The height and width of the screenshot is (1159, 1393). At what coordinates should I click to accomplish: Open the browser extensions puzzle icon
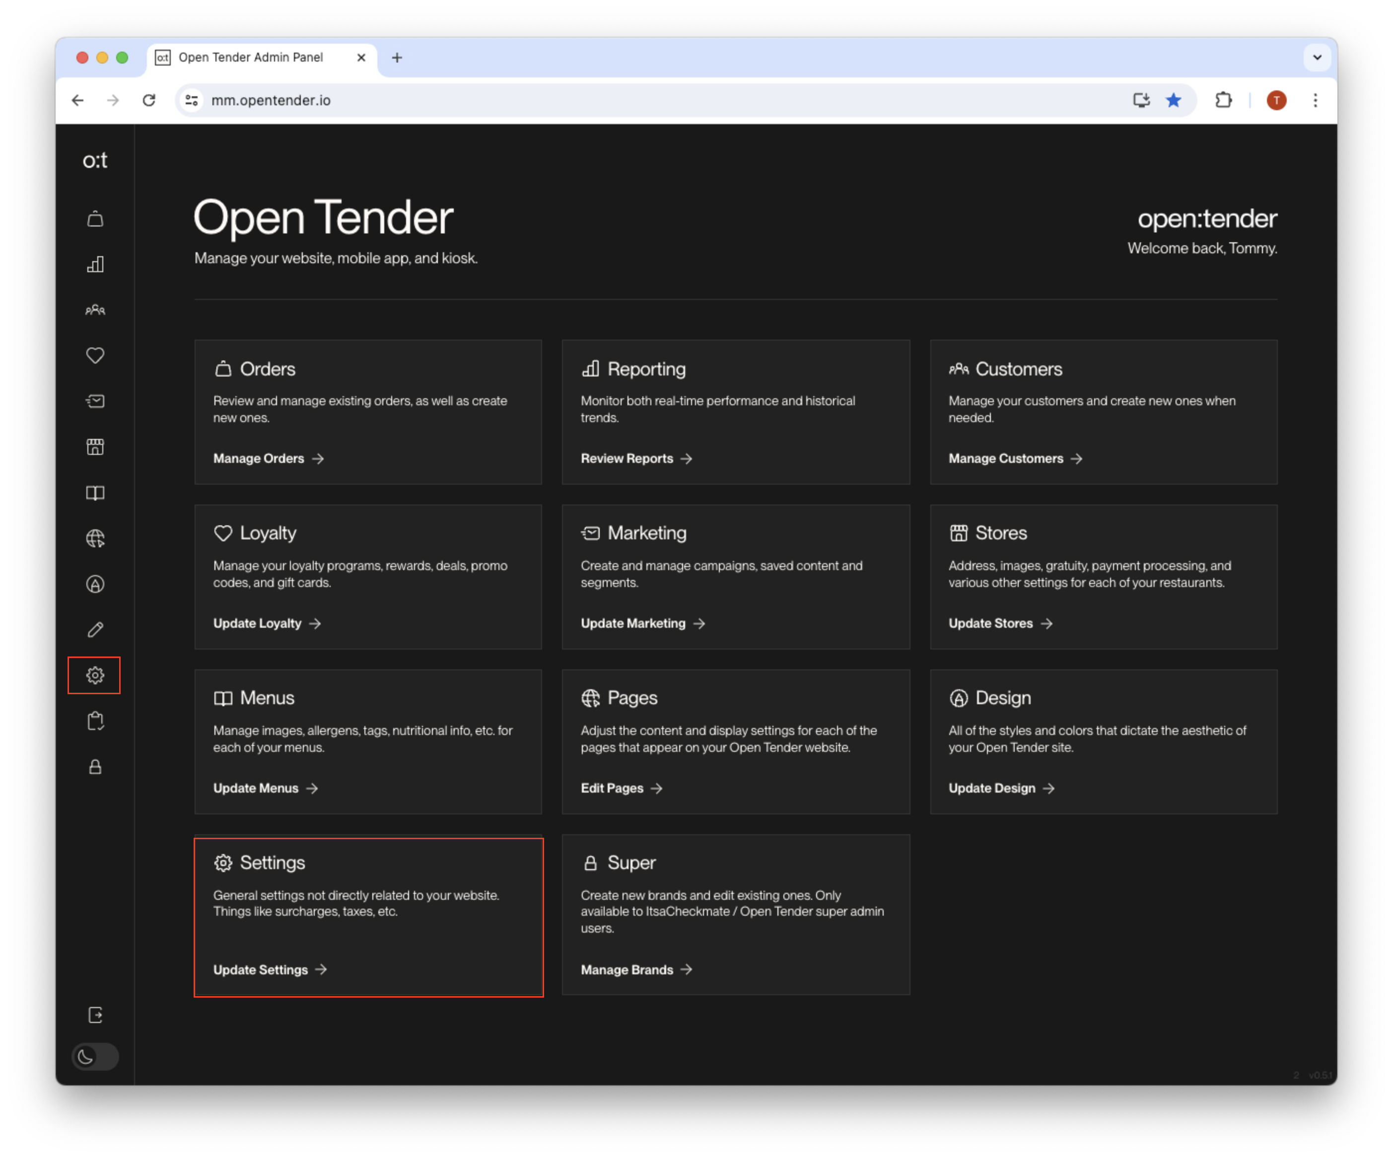pos(1223,100)
